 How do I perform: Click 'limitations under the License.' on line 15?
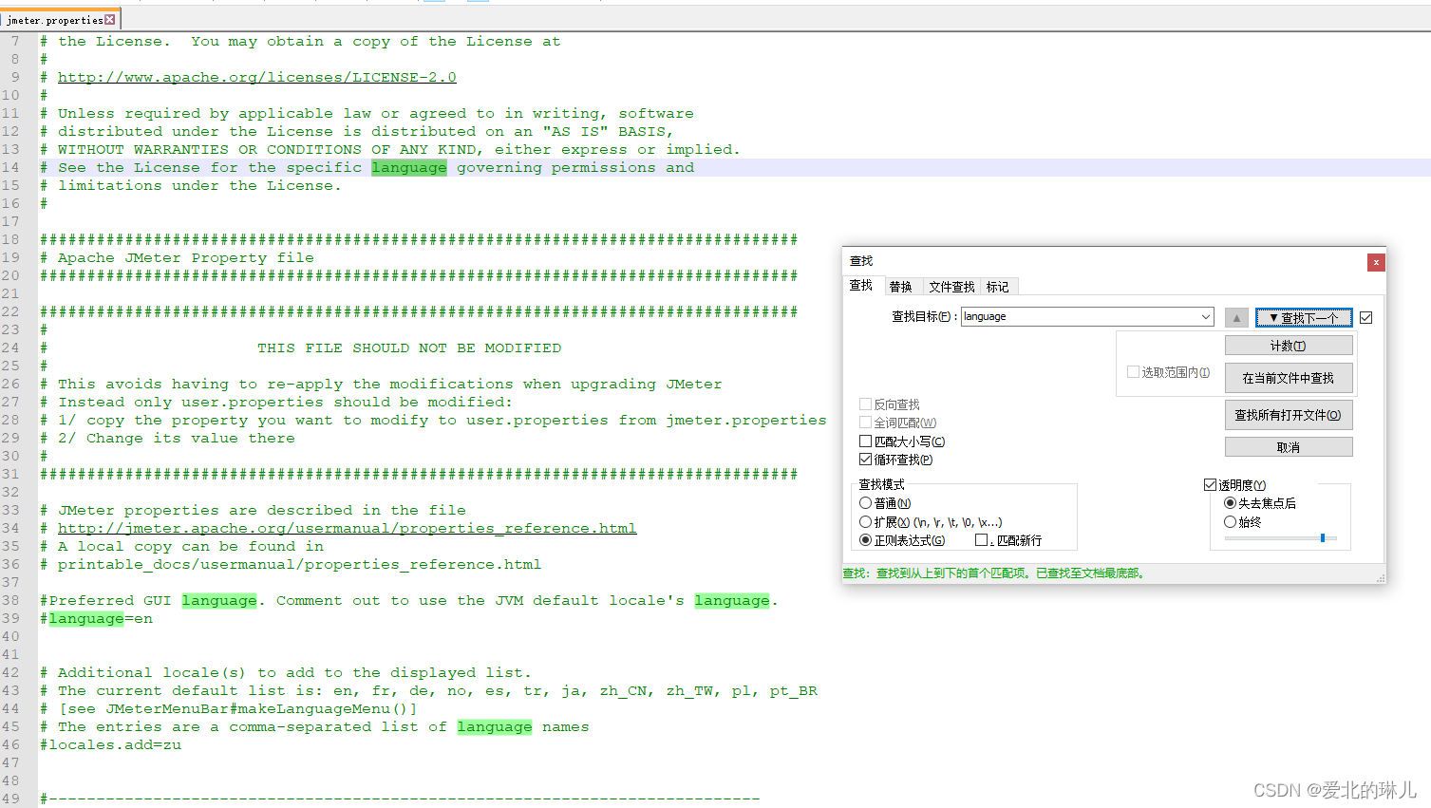(x=199, y=186)
